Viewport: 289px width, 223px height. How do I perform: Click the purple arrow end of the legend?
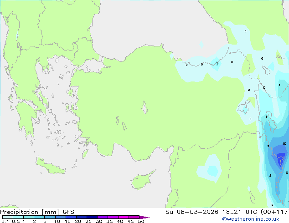click(144, 217)
